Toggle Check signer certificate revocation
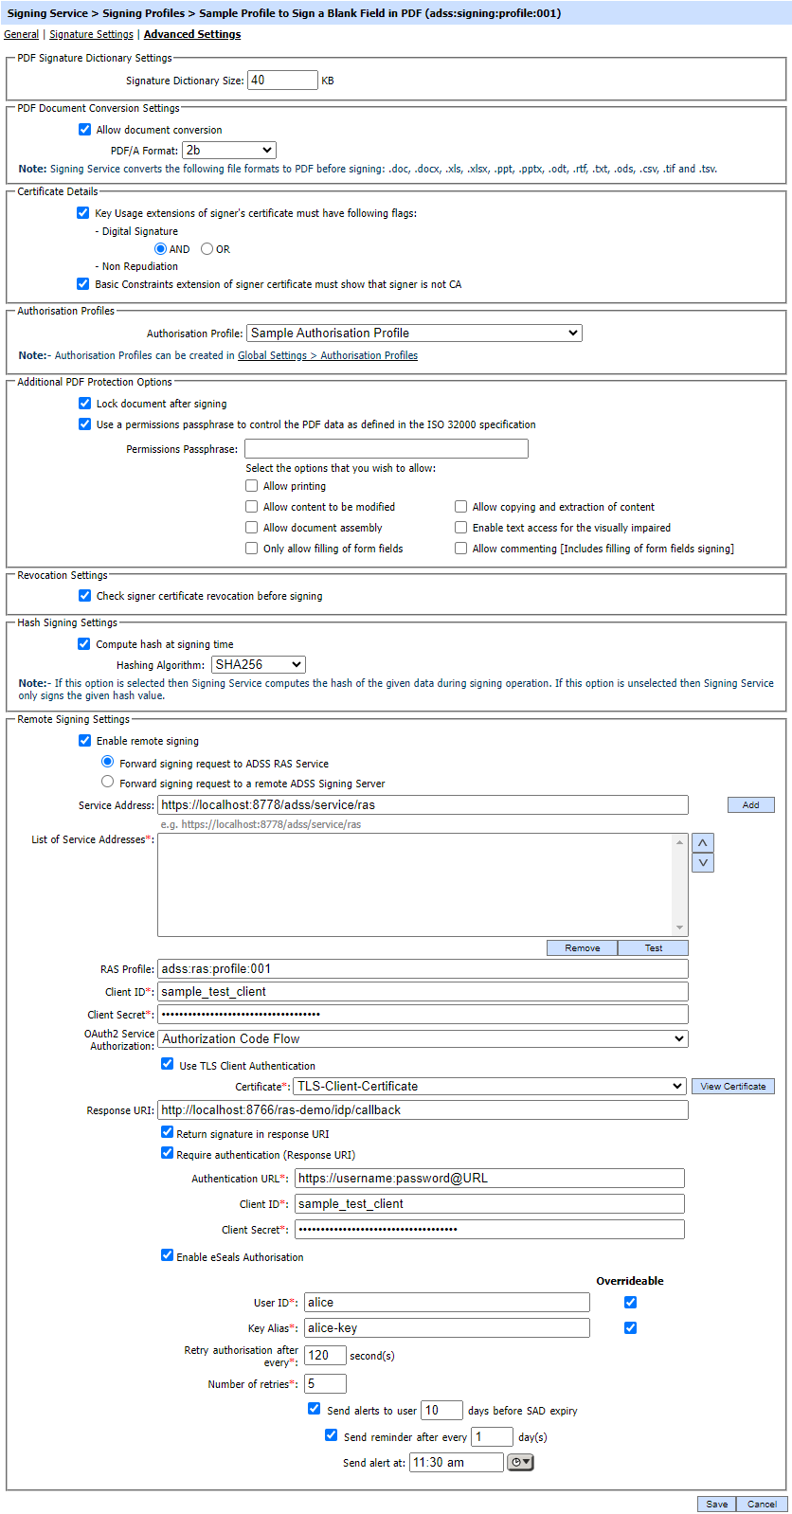792x1514 pixels. (84, 595)
